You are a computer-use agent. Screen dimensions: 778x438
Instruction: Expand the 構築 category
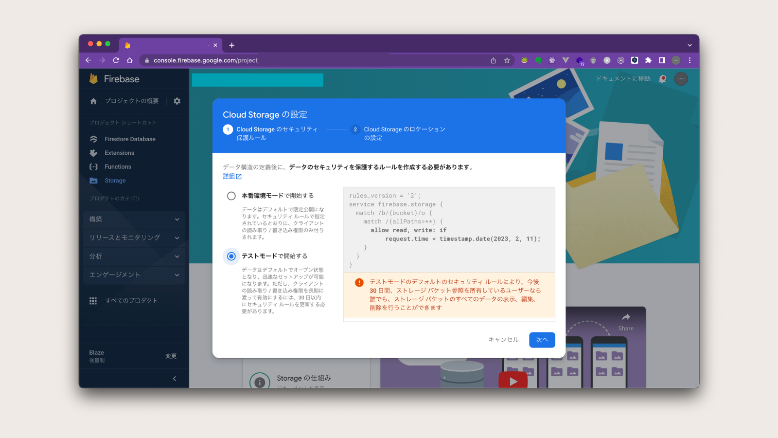[x=134, y=219]
